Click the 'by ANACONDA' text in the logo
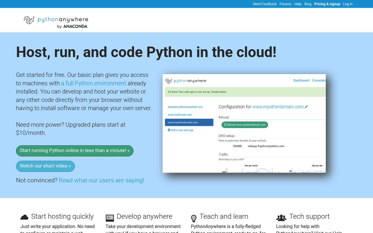The height and width of the screenshot is (233, 373). (x=73, y=27)
